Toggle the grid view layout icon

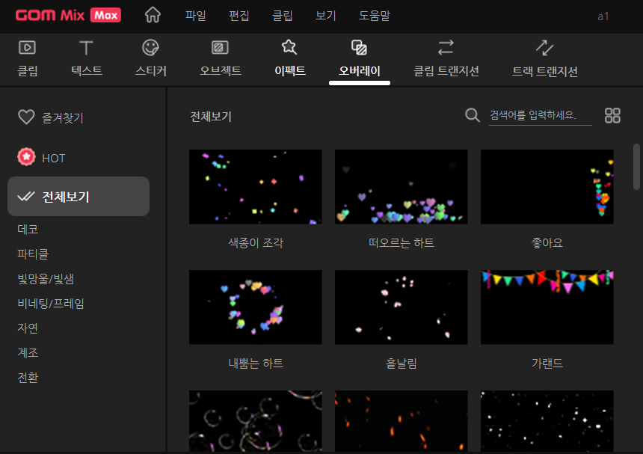(x=612, y=115)
